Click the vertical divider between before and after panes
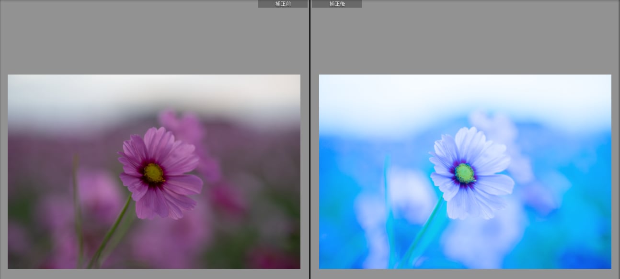The width and height of the screenshot is (620, 279). click(x=310, y=143)
